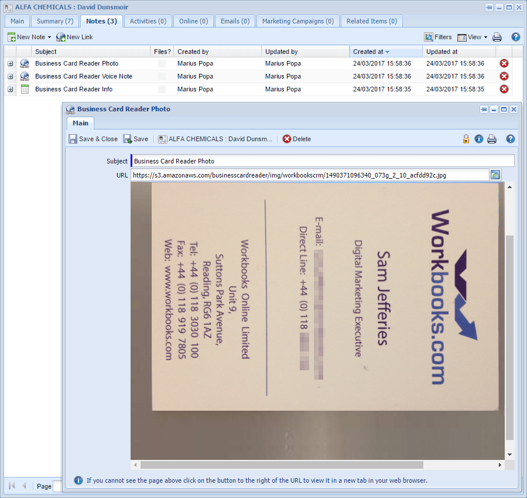The image size is (527, 498).
Task: Click the padlock permissions icon
Action: (466, 139)
